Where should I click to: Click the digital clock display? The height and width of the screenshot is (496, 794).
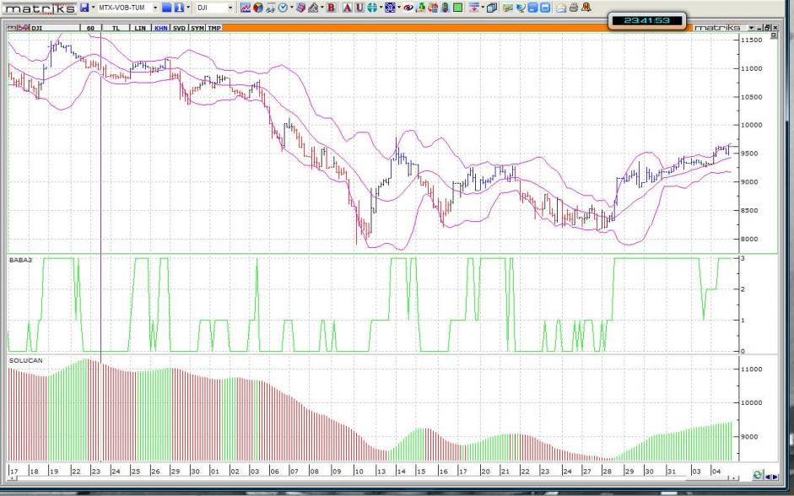(645, 20)
